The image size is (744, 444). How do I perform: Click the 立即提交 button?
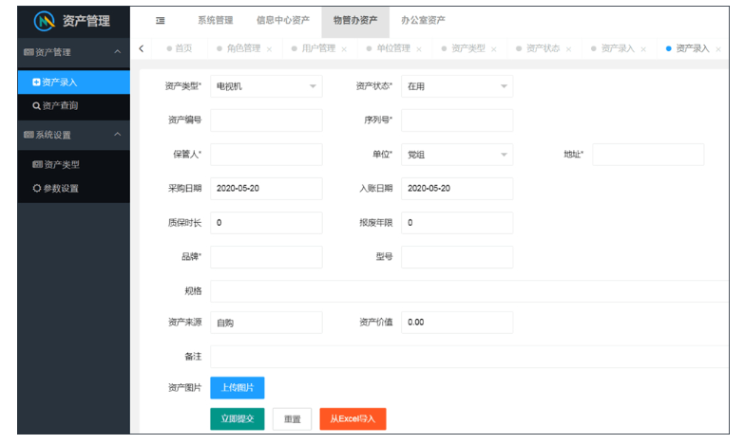237,418
